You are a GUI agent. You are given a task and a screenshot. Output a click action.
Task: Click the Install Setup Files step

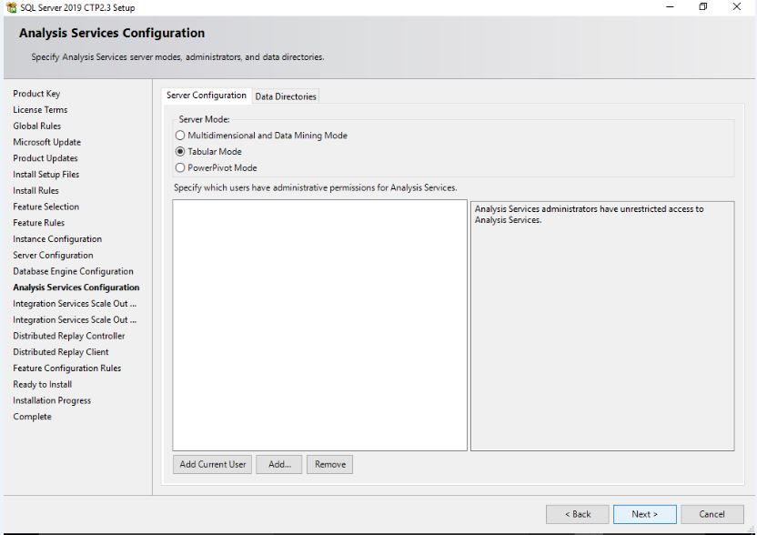pos(45,175)
